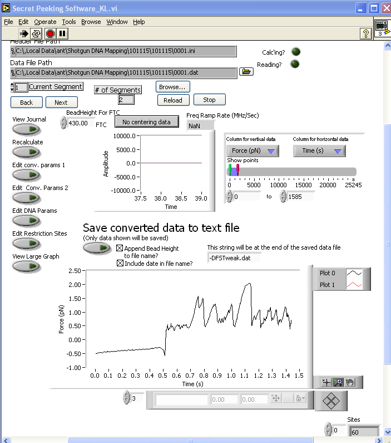The height and width of the screenshot is (443, 391).
Task: Click the folder icon beside Data File Path
Action: (x=246, y=72)
